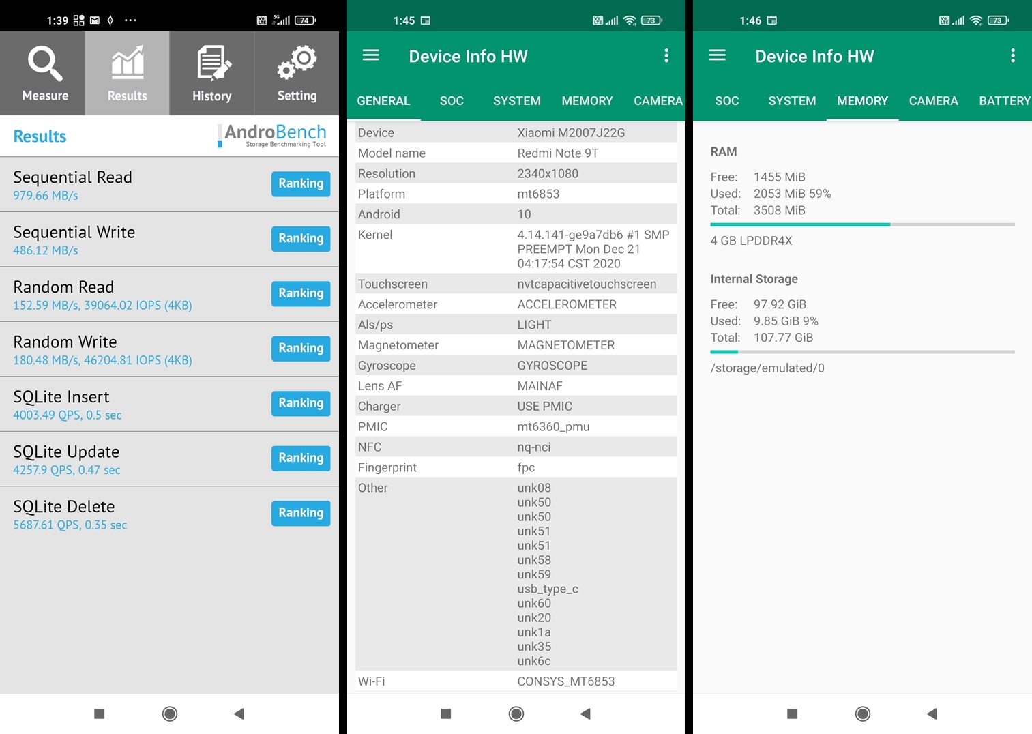
Task: Tap battery icon in AndroBench status bar
Action: tap(306, 20)
